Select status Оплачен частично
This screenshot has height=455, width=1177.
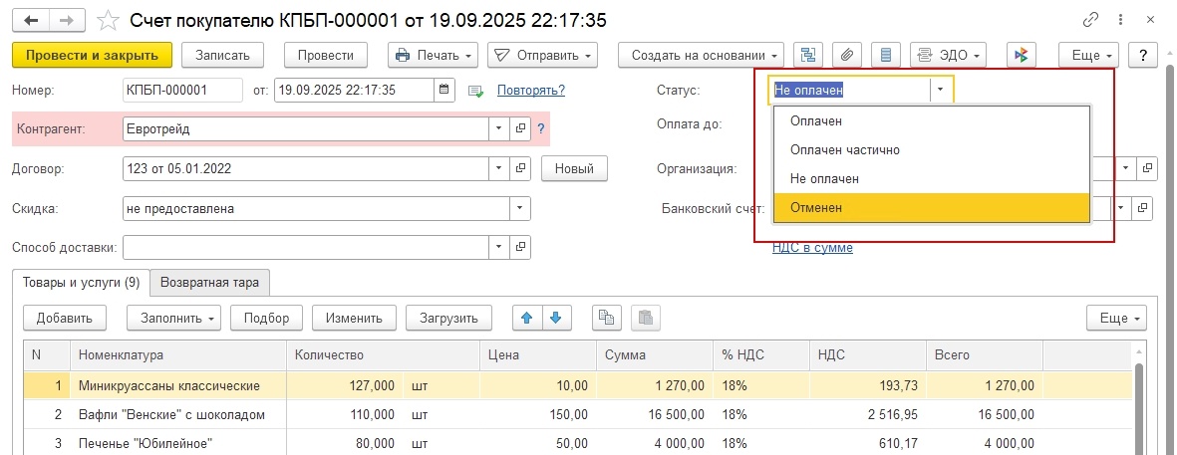pyautogui.click(x=932, y=150)
